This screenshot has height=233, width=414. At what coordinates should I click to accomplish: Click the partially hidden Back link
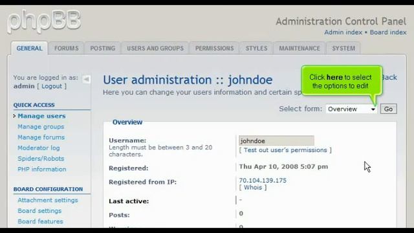click(389, 78)
